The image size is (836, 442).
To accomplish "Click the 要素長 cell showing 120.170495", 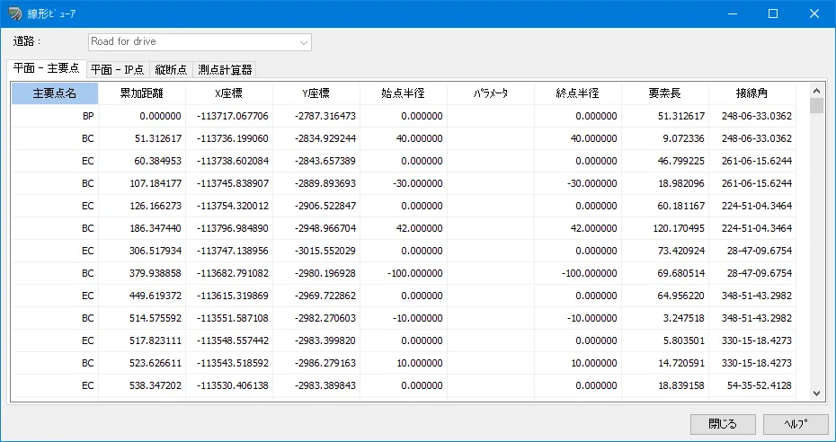I will tap(665, 228).
